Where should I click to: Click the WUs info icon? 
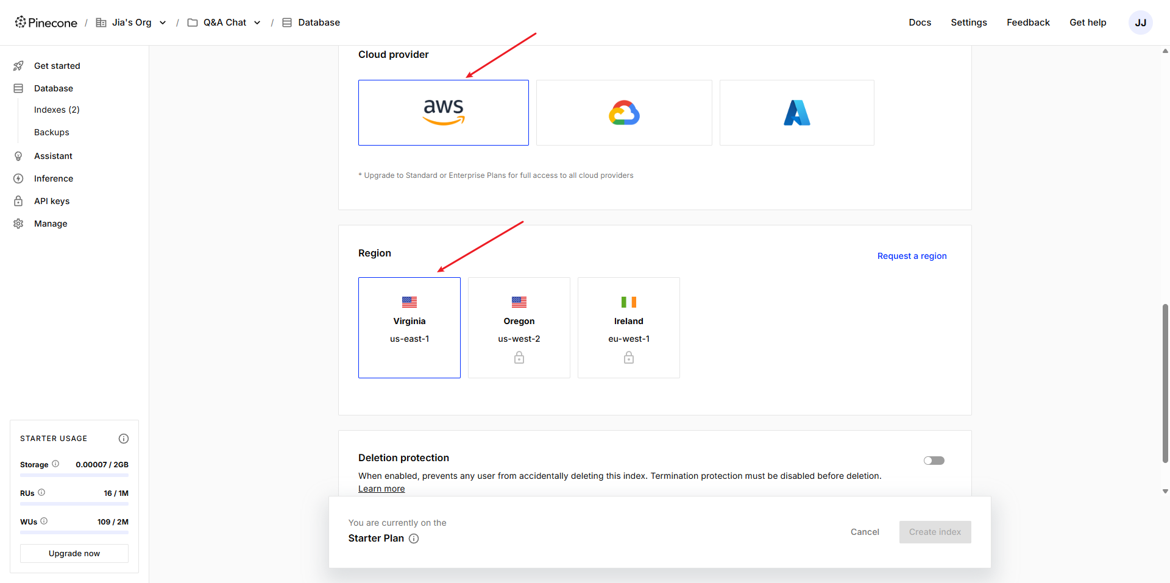click(x=44, y=521)
